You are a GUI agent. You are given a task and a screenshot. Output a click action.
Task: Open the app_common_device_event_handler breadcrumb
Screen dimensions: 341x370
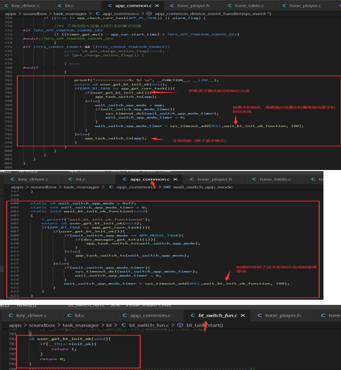point(213,13)
